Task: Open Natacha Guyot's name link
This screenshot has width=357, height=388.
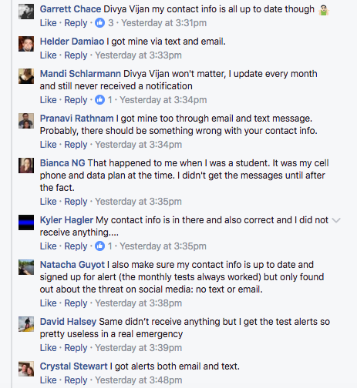Action: coord(72,265)
